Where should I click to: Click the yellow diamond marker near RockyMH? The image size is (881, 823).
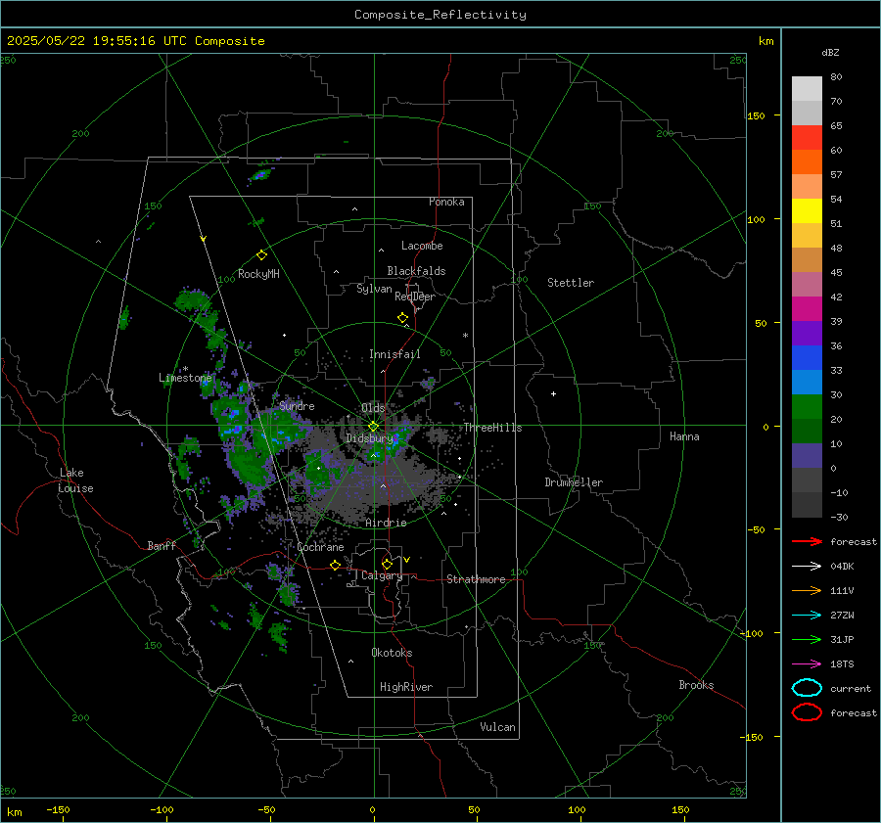click(261, 255)
